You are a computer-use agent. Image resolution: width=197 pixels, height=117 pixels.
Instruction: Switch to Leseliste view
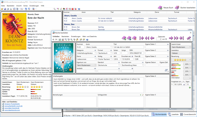pyautogui.click(x=173, y=115)
